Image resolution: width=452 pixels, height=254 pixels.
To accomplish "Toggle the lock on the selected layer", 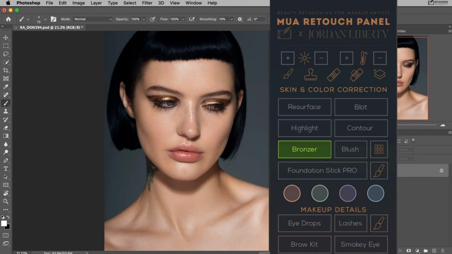I will (441, 171).
